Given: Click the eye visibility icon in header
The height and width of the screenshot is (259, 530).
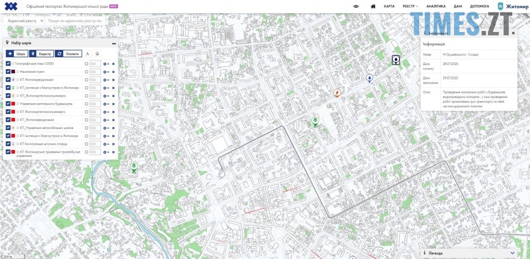Looking at the screenshot, I should [x=356, y=6].
